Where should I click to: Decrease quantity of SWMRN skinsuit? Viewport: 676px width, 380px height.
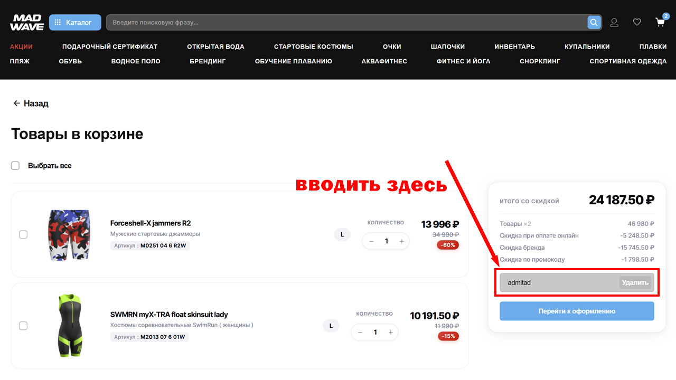pyautogui.click(x=360, y=332)
